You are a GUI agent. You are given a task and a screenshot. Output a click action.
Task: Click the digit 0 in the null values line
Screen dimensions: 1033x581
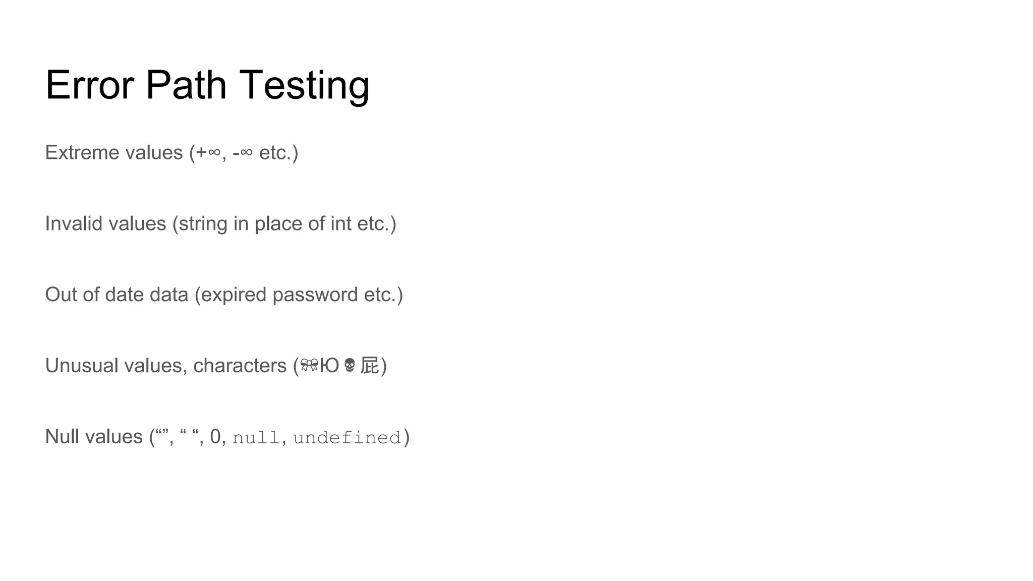pos(215,437)
